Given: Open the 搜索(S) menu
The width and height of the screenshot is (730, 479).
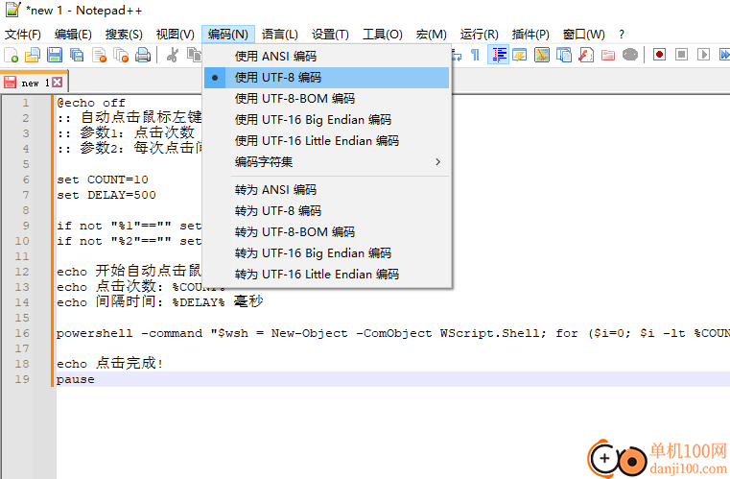Looking at the screenshot, I should pos(124,35).
